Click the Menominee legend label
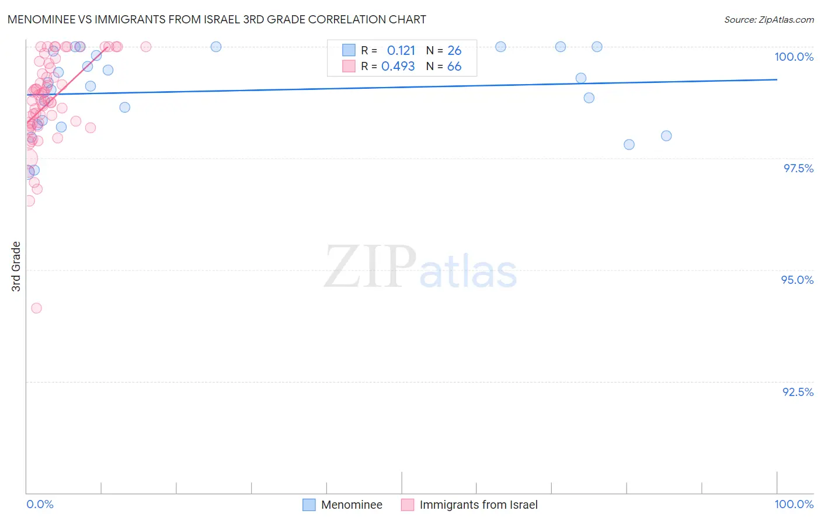The height and width of the screenshot is (521, 821). coord(352,505)
